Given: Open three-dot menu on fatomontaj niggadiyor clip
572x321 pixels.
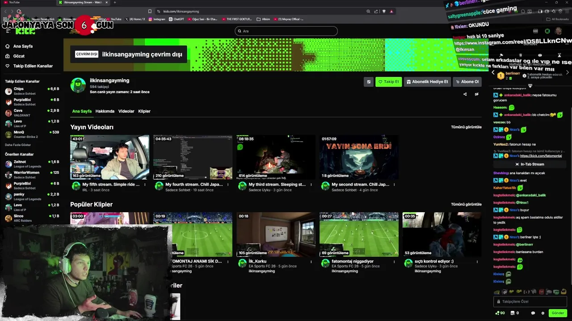Looking at the screenshot, I should (394, 262).
